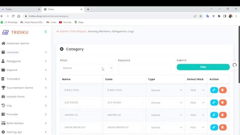The image size is (240, 135).
Task: Click the Hadiah Point gift icon
Action: click(x=3, y=97)
